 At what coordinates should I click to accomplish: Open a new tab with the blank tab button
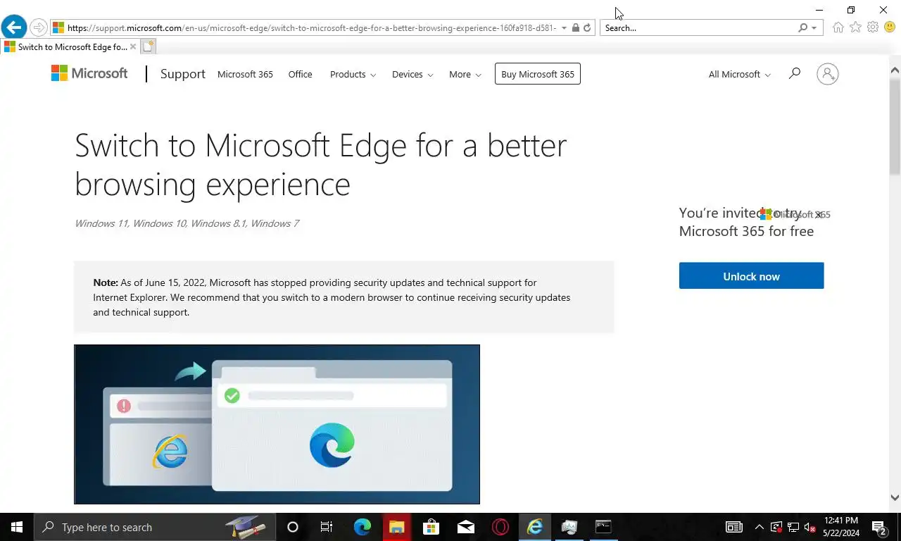148,47
